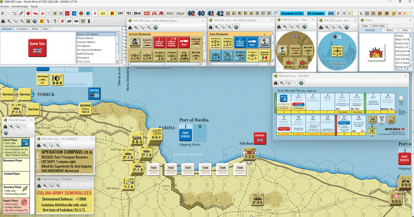
Task: Toggle the crossed-out eye hide pieces icon
Action: 69,21
